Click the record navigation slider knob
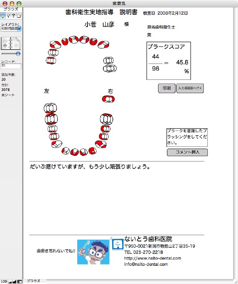The width and height of the screenshot is (238, 284). [18, 54]
